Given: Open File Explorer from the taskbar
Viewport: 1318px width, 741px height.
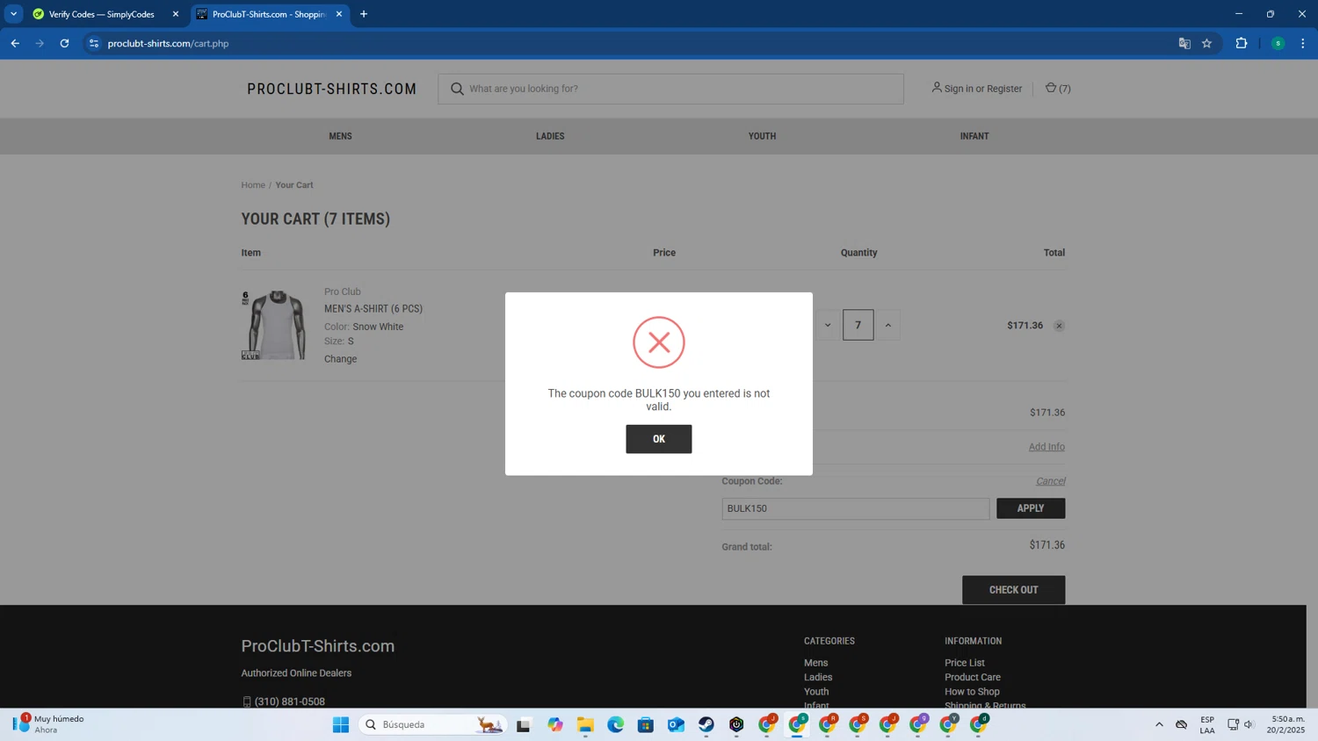Looking at the screenshot, I should click(585, 724).
